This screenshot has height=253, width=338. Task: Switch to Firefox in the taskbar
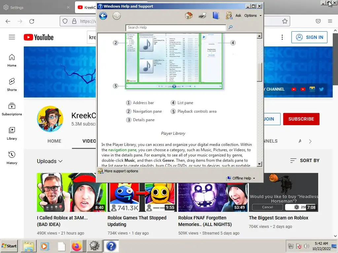coord(77,246)
